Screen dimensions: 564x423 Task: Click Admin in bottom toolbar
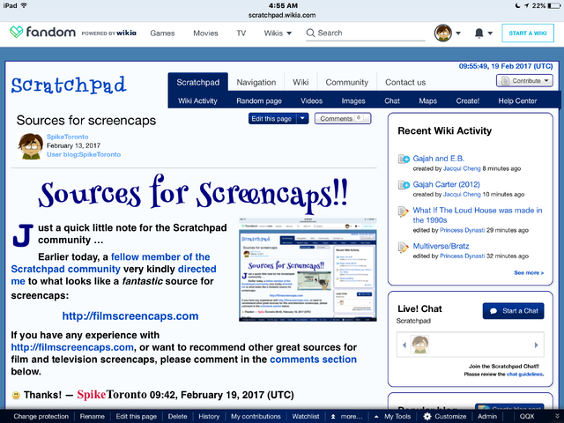tap(487, 416)
